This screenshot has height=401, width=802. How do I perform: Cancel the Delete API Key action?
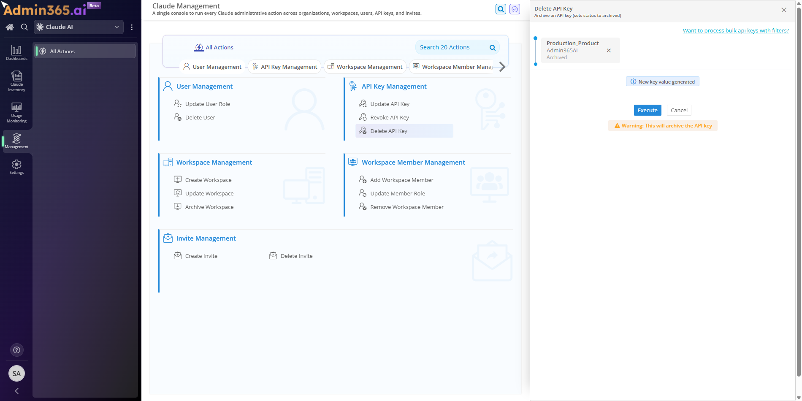click(x=679, y=110)
